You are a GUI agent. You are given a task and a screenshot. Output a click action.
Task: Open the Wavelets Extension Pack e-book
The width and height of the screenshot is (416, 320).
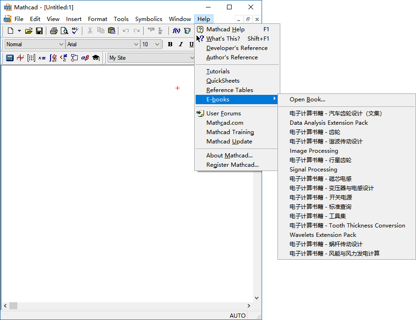point(346,235)
